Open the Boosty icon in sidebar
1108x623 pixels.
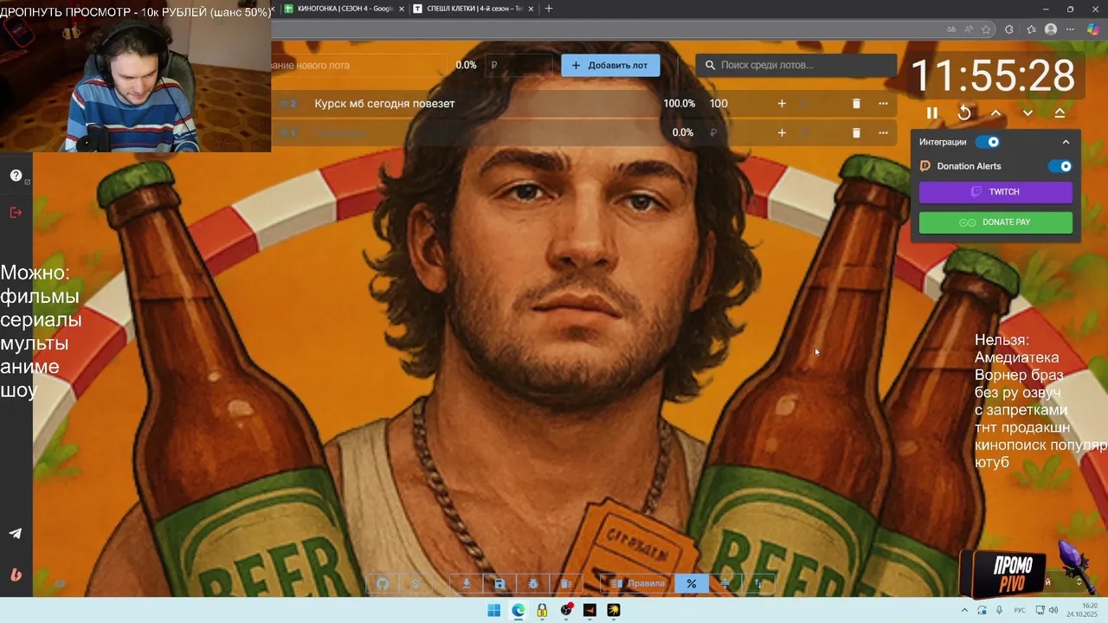(x=16, y=574)
